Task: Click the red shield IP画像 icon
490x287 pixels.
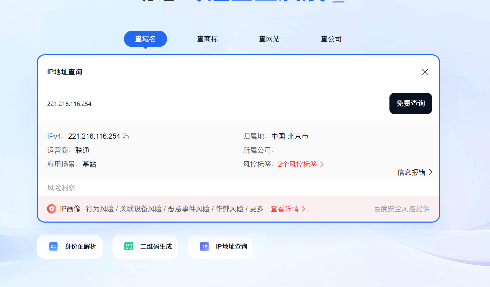Action: point(52,209)
